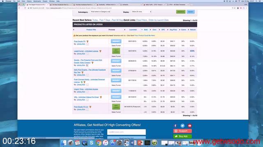
Task: Sort table by Conv column
Action: 155,30
